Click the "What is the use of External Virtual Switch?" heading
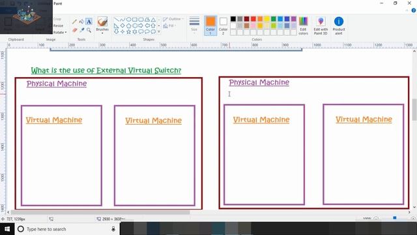The image size is (417, 235). click(106, 70)
